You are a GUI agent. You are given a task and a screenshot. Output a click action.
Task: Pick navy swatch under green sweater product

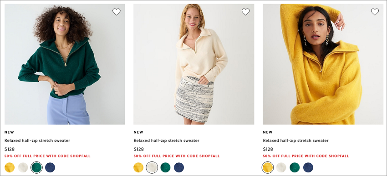click(50, 167)
